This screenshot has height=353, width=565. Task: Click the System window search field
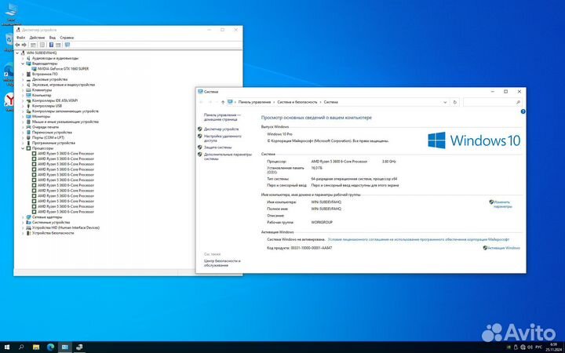(x=492, y=102)
